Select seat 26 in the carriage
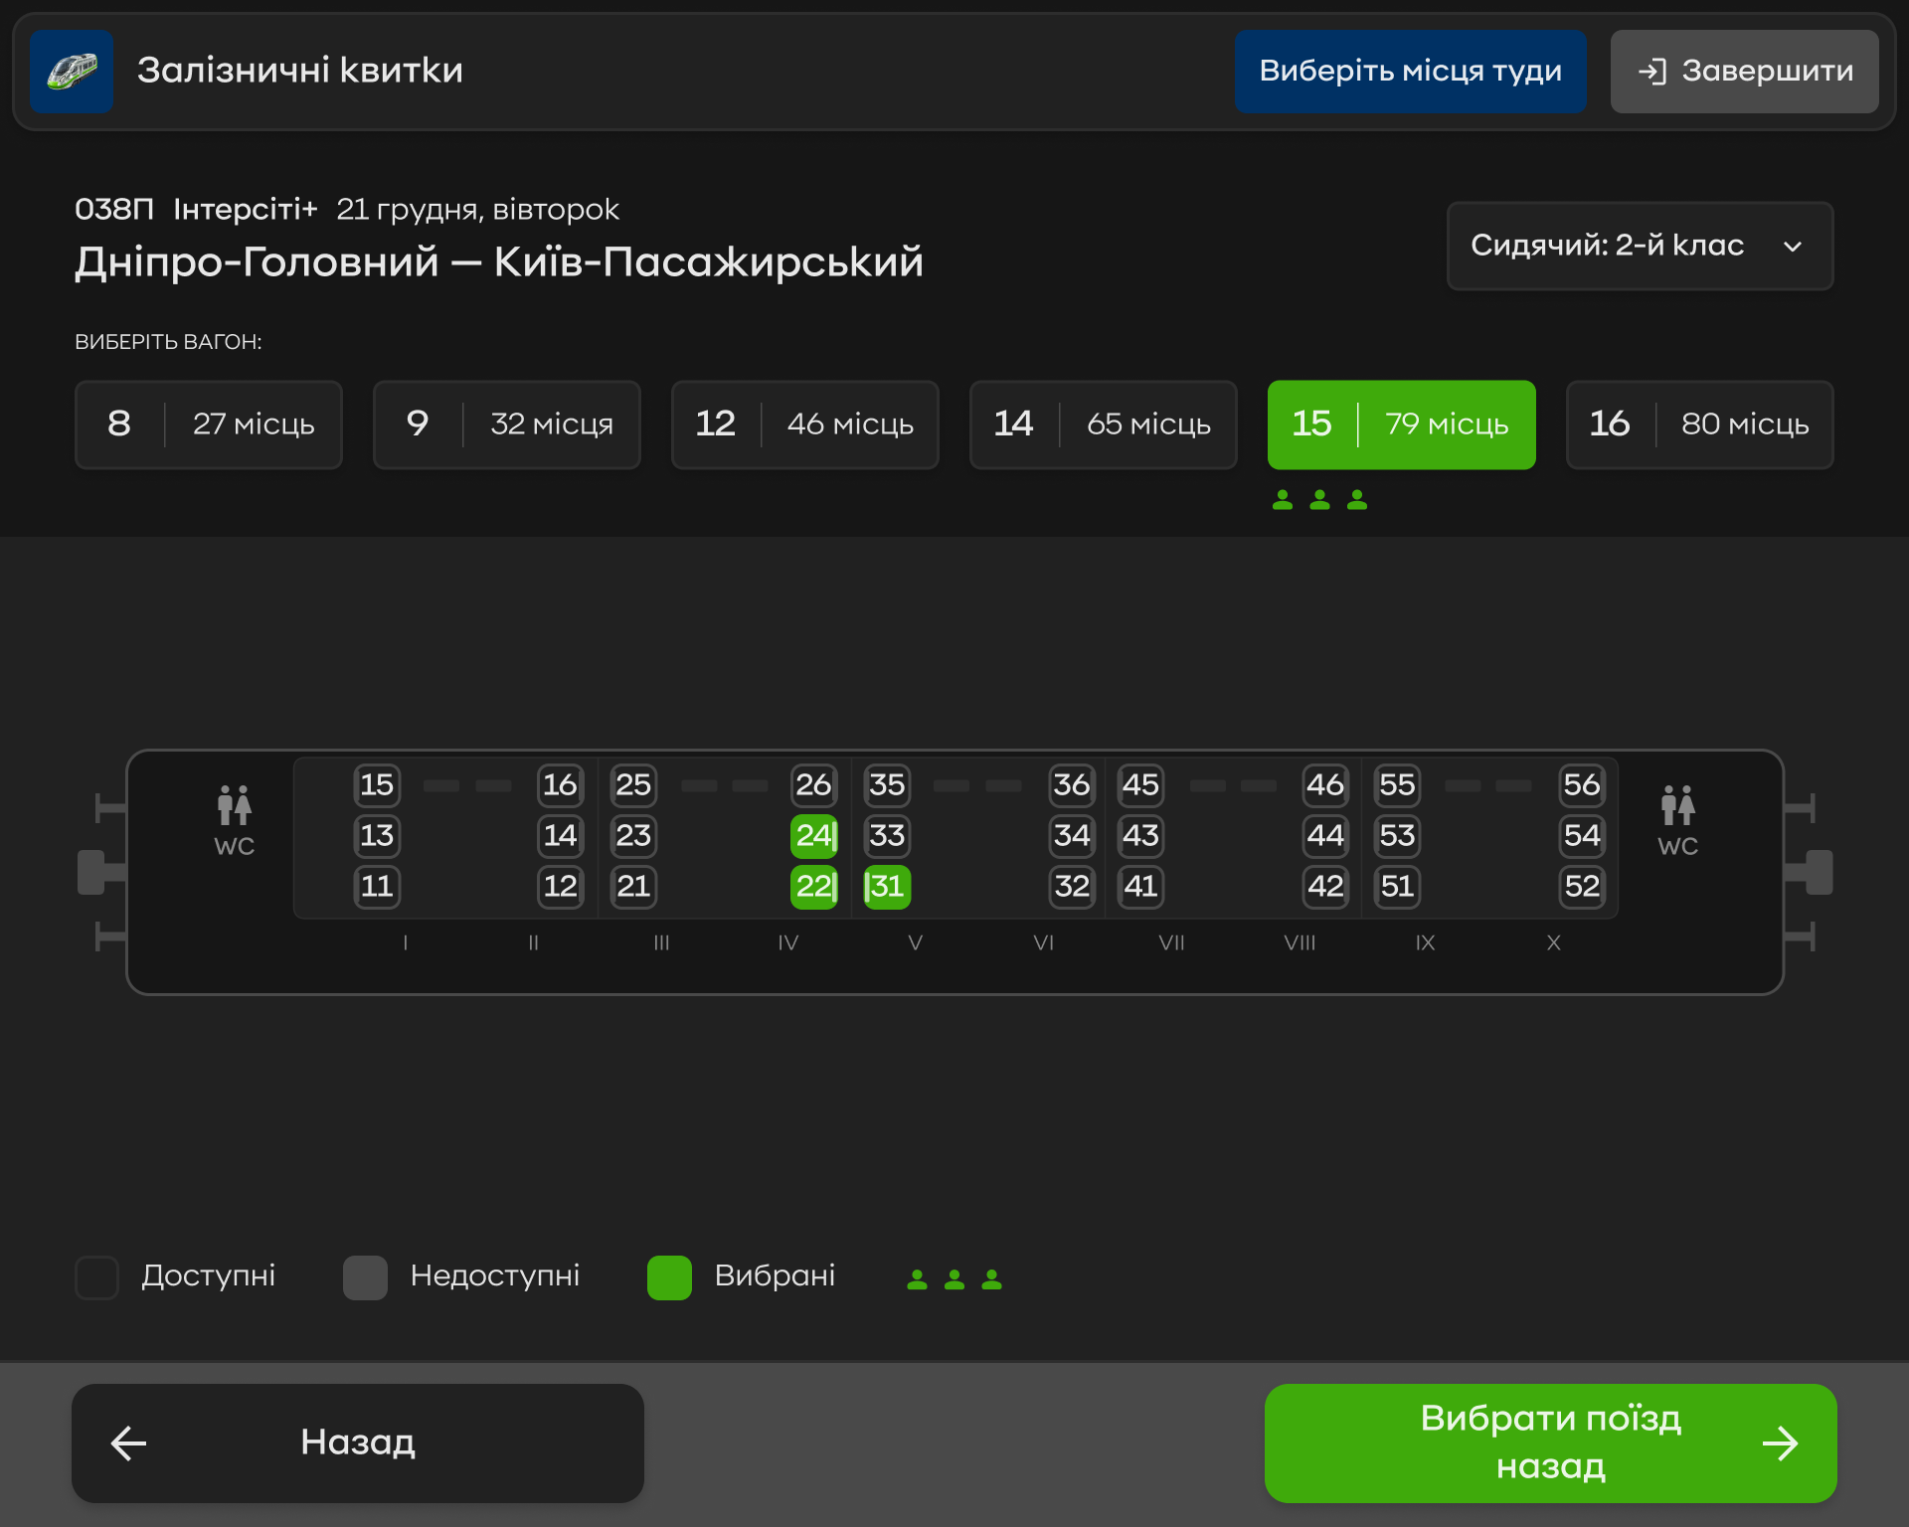 click(x=813, y=784)
